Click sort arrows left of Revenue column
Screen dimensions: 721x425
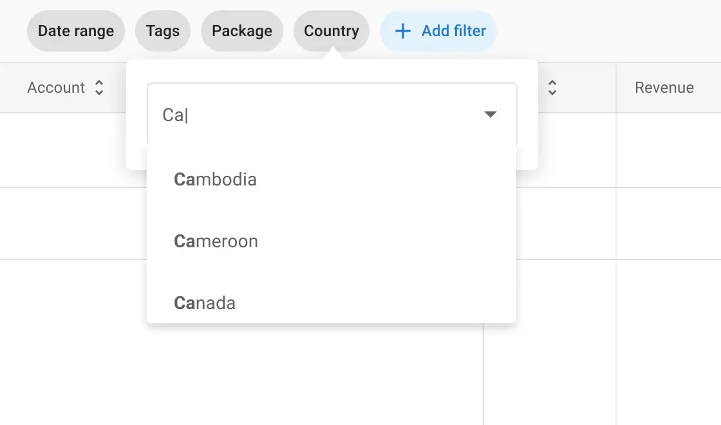552,88
